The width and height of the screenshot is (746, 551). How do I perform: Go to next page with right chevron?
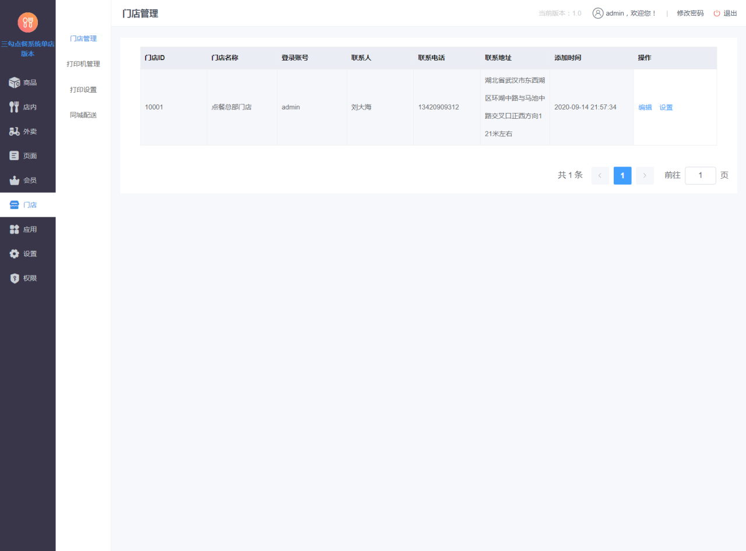pos(645,175)
